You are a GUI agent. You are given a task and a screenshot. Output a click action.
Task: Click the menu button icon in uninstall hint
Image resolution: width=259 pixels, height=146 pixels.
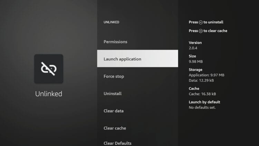coord(201,22)
